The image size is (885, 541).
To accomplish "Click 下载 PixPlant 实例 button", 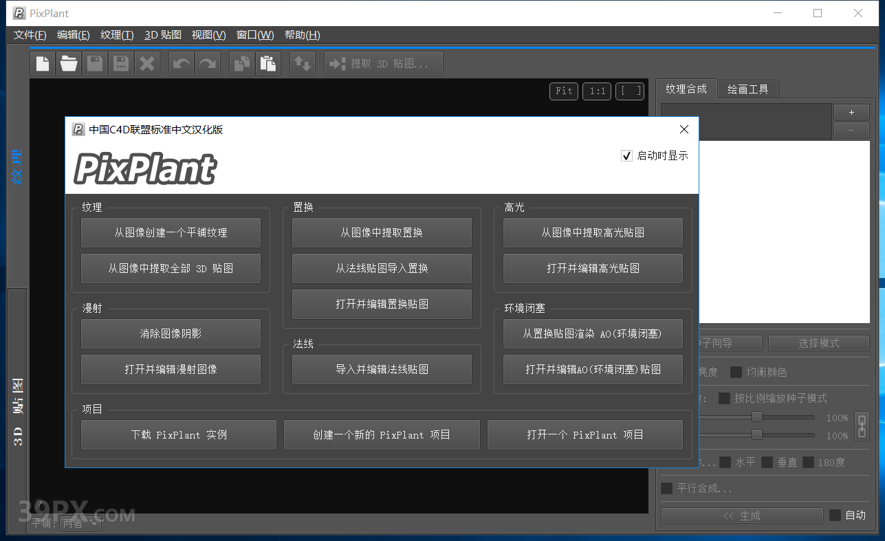I will tap(179, 434).
